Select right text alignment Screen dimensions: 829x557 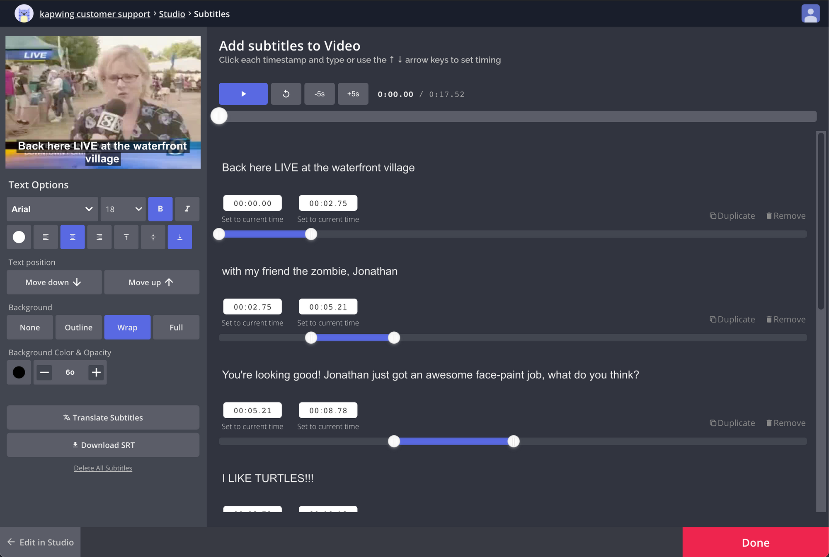pyautogui.click(x=99, y=237)
